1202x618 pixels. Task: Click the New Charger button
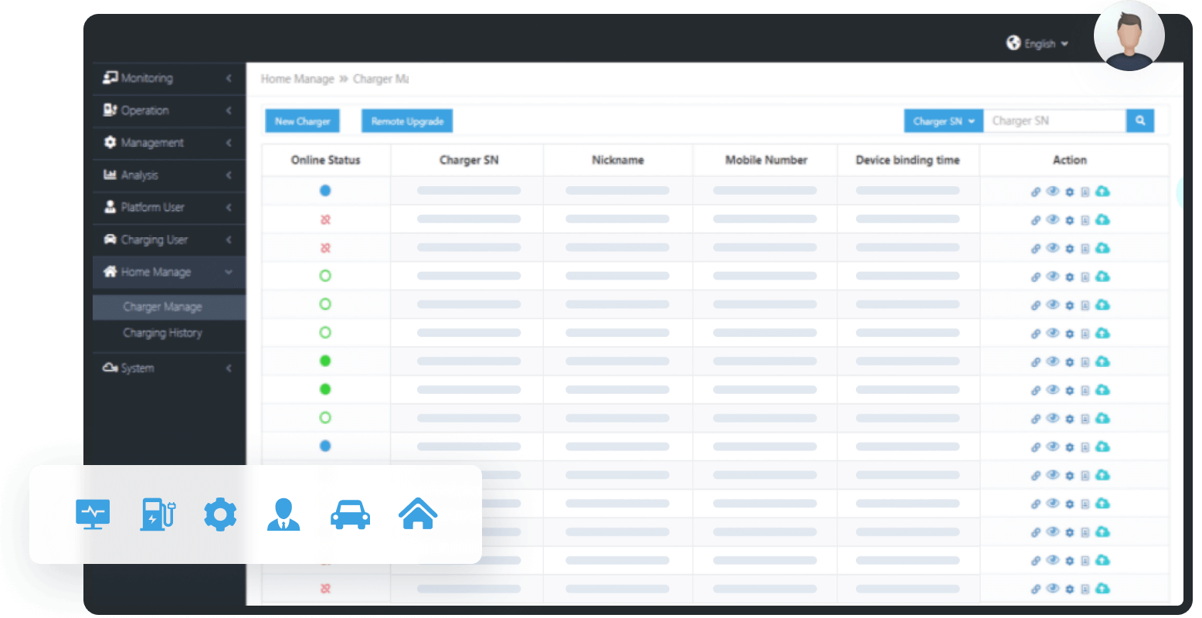(302, 121)
